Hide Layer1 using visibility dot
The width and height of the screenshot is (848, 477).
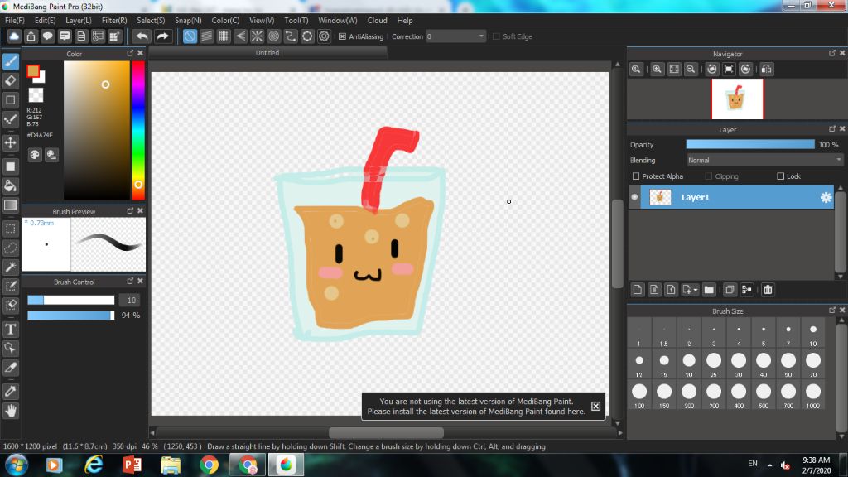point(634,197)
